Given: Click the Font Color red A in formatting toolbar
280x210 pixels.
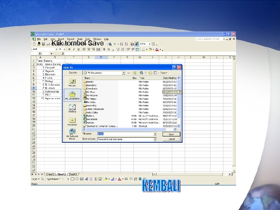Looking at the screenshot, I should pyautogui.click(x=157, y=49).
